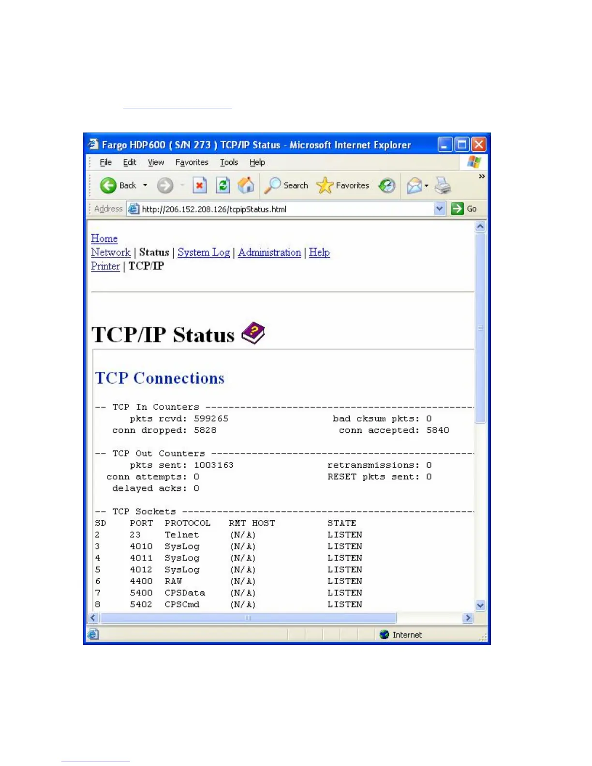
Task: Open the Search pane
Action: 286,185
